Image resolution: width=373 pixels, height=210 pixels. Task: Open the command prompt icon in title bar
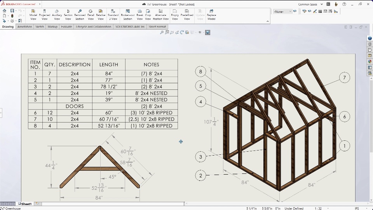point(328,4)
